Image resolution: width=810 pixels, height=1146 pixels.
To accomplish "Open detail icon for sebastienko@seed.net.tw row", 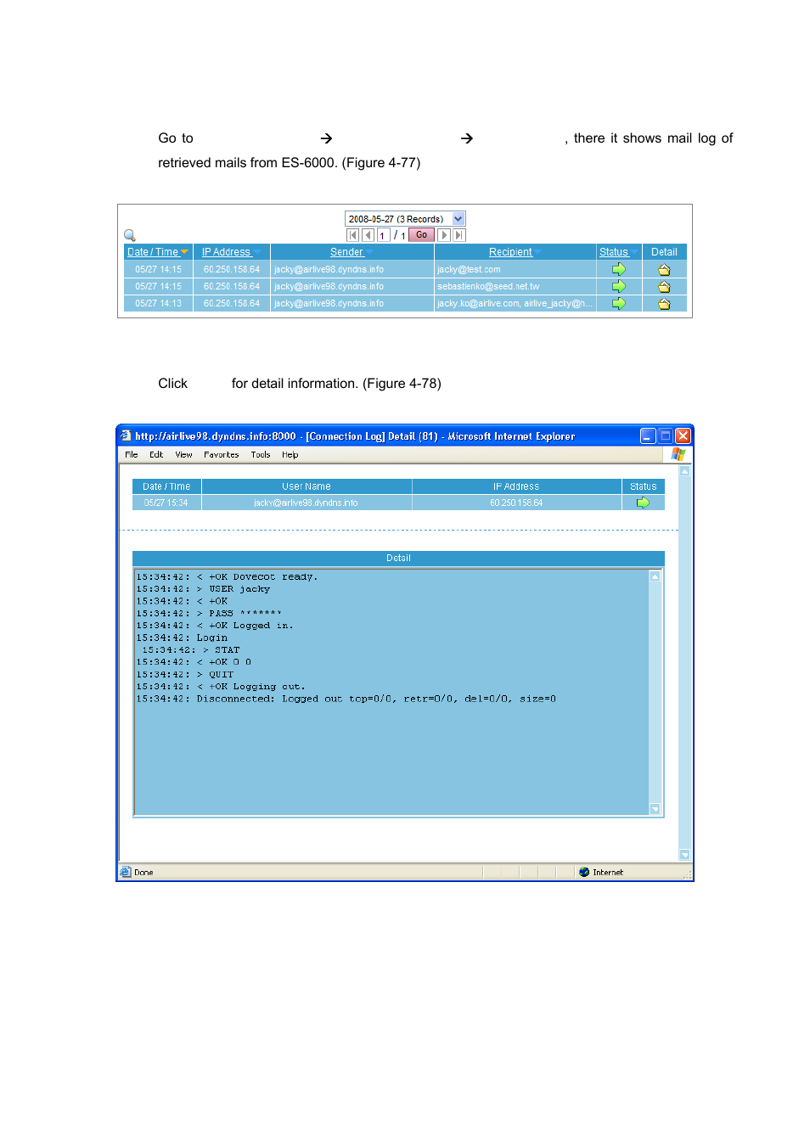I will [664, 287].
